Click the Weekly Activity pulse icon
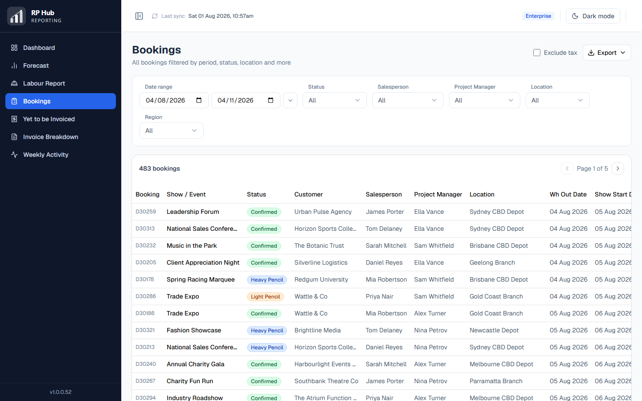Screen dimensions: 642x401 tap(14, 155)
